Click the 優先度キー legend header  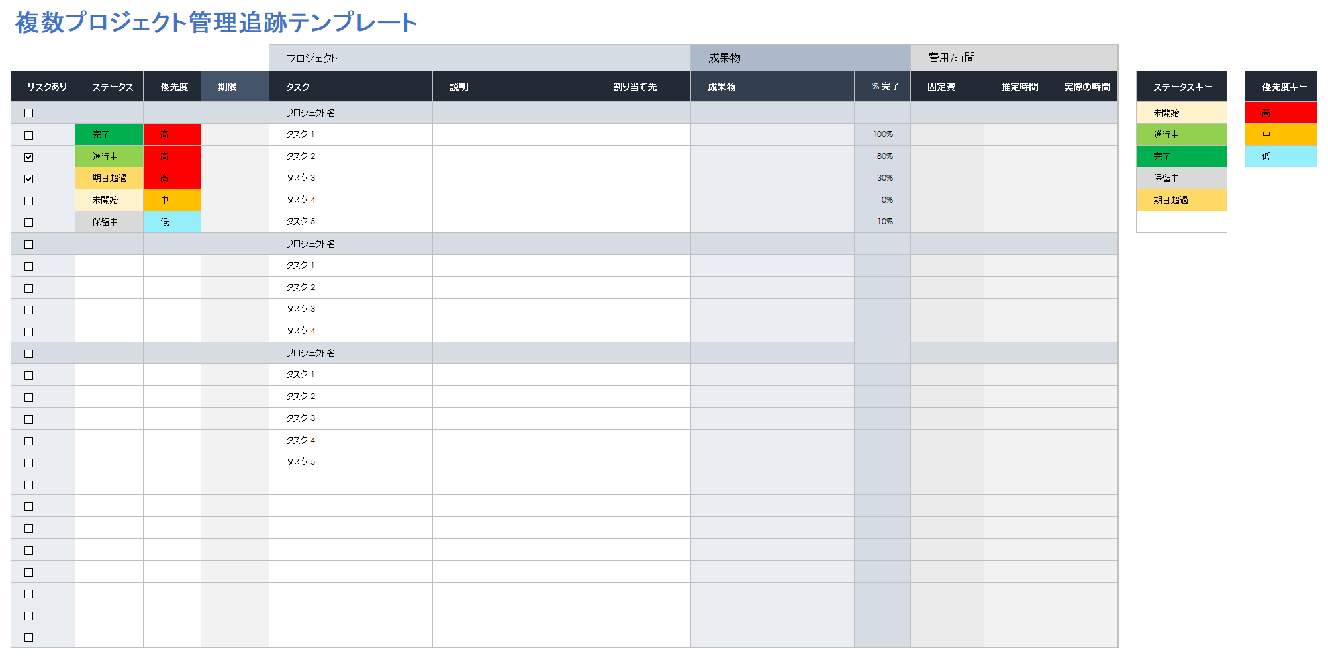pos(1281,87)
